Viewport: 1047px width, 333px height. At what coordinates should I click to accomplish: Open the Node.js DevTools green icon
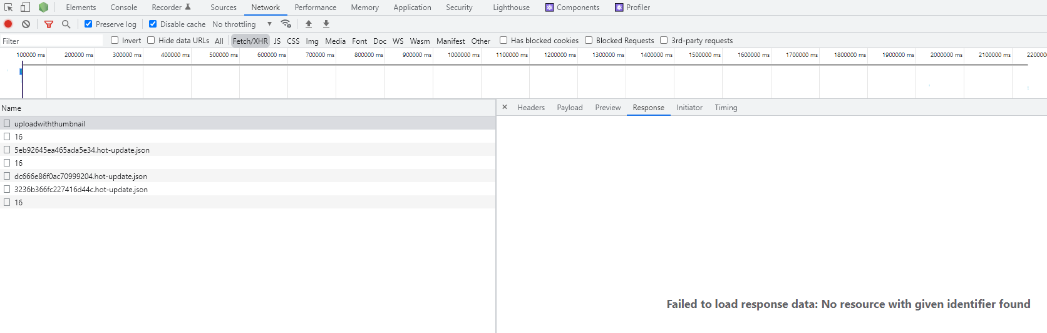(x=43, y=8)
